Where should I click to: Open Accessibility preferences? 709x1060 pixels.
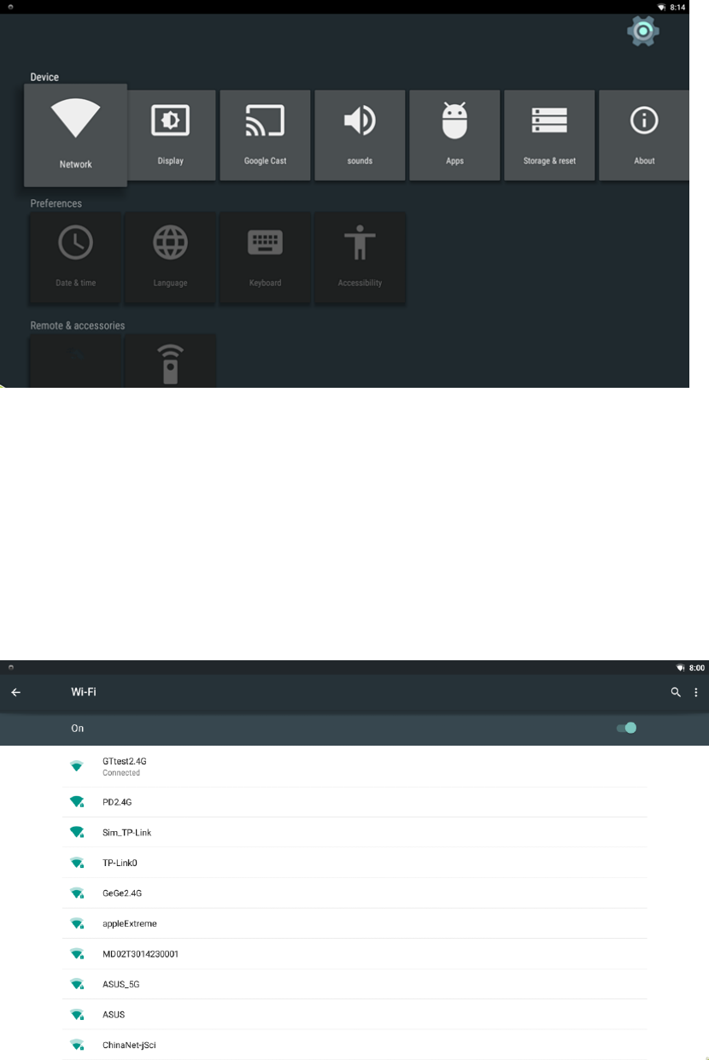pyautogui.click(x=360, y=258)
